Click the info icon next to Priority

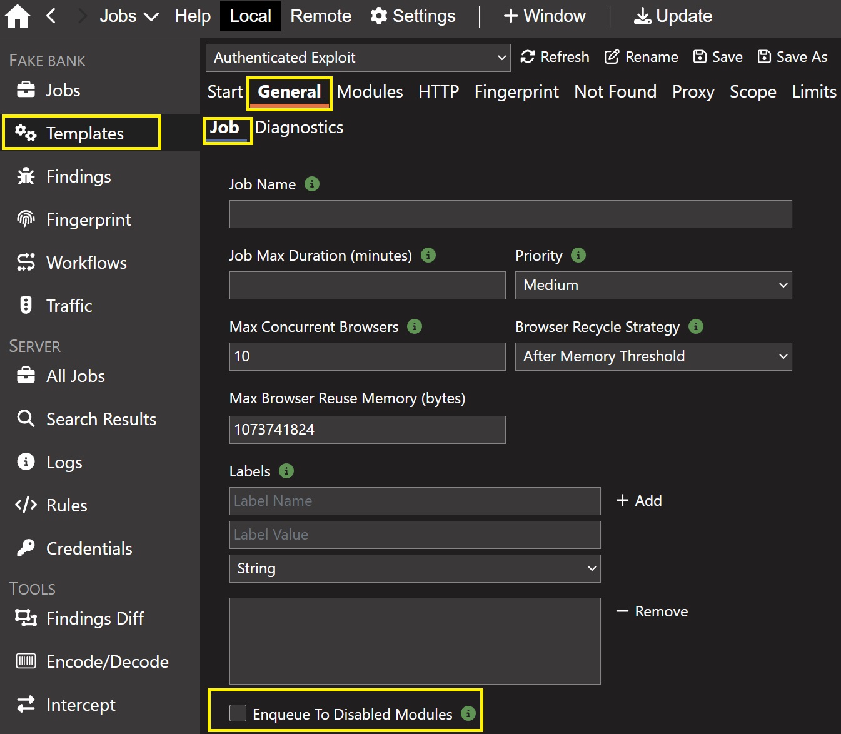pos(578,255)
